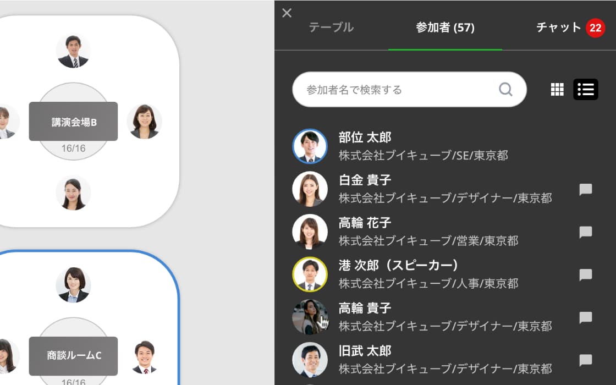
Task: Open the チャット tab
Action: [x=558, y=27]
